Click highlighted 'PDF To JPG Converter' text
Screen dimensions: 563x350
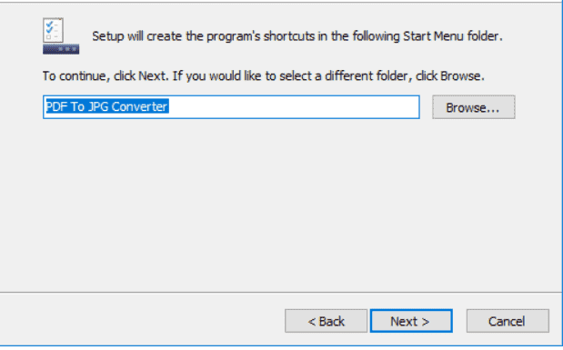coord(107,106)
